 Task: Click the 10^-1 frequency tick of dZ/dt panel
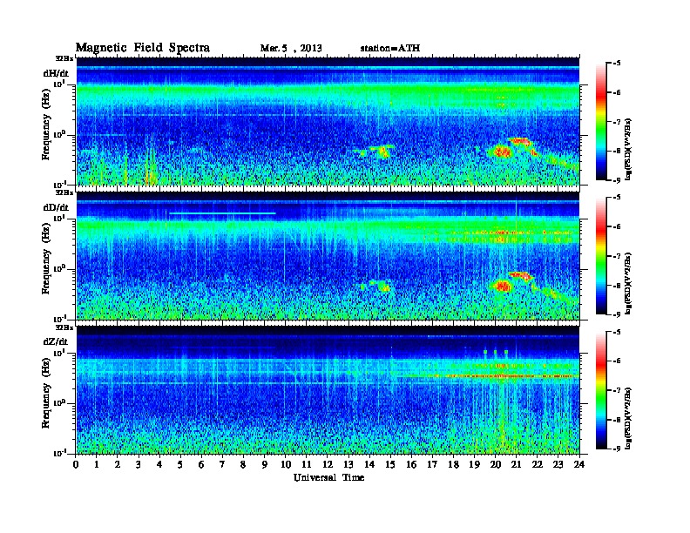pyautogui.click(x=59, y=453)
